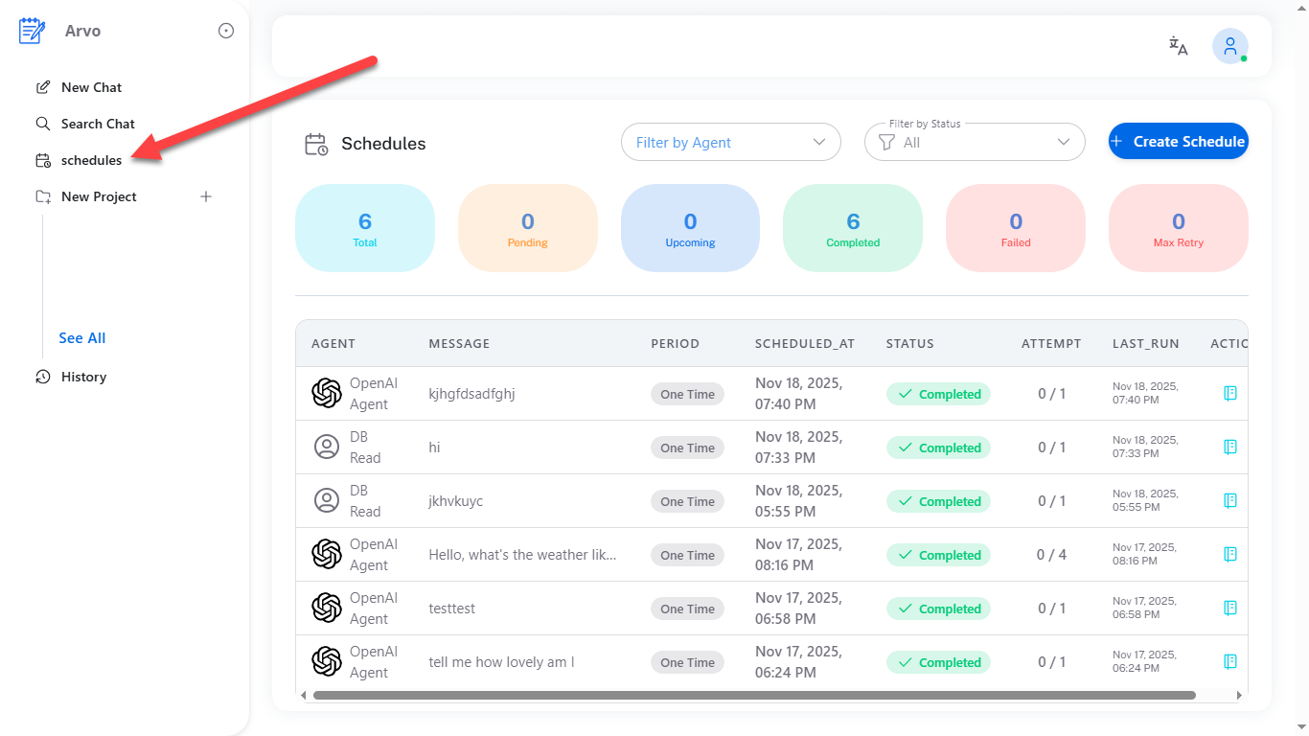Open History in the sidebar

pyautogui.click(x=83, y=377)
